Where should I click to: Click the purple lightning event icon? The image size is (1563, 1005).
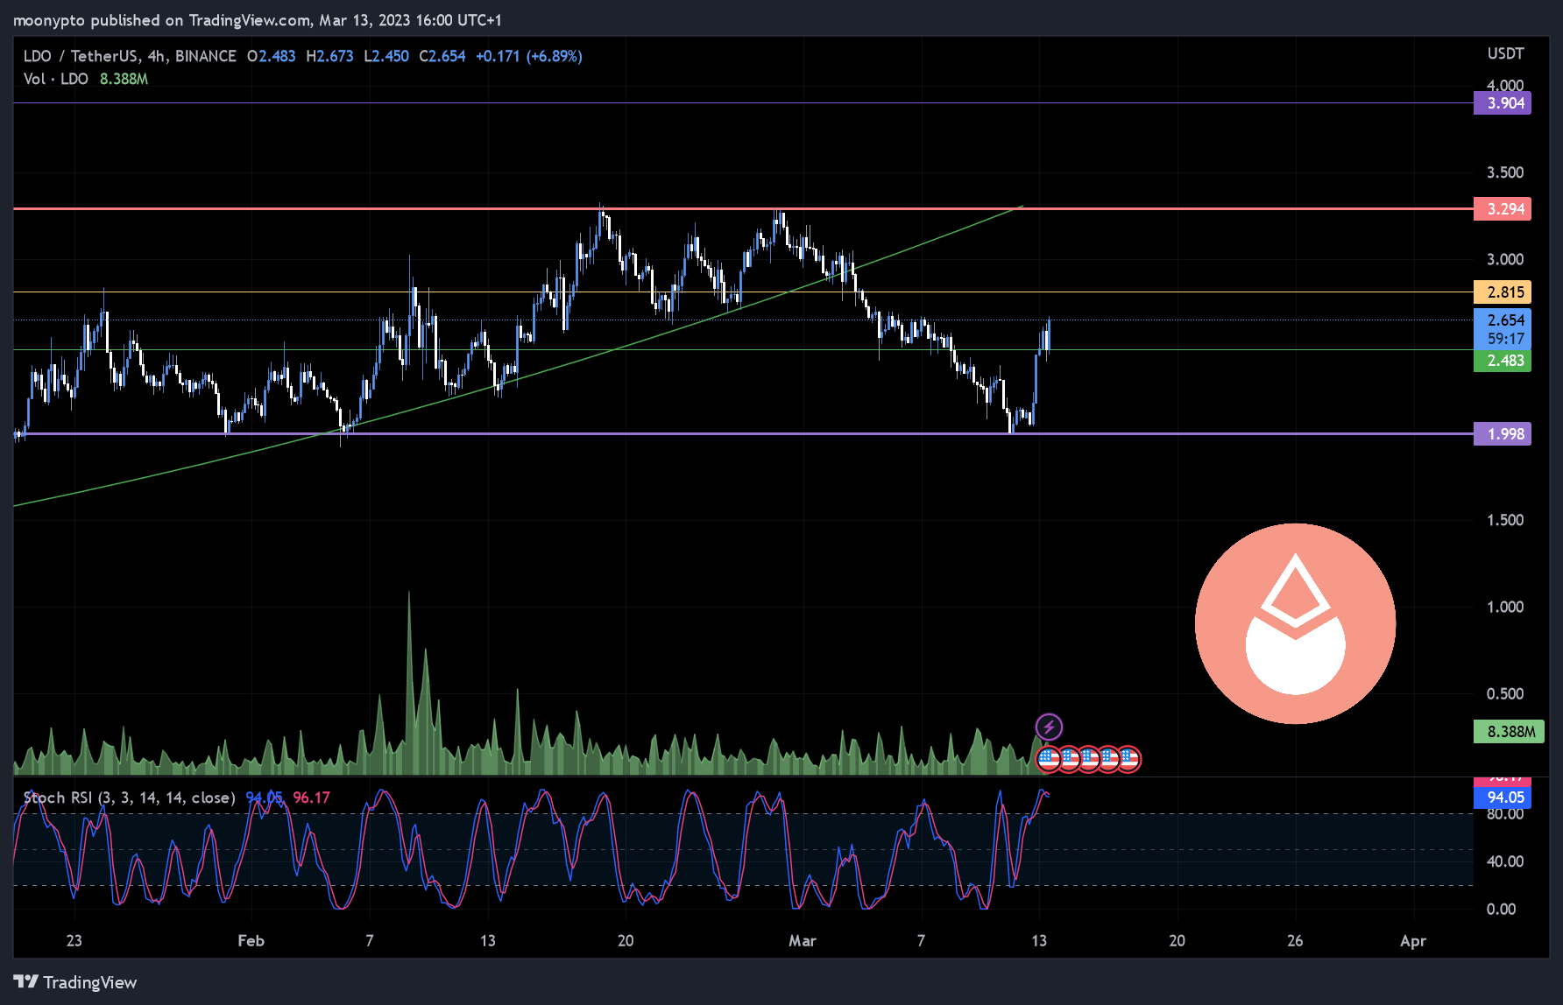point(1049,727)
